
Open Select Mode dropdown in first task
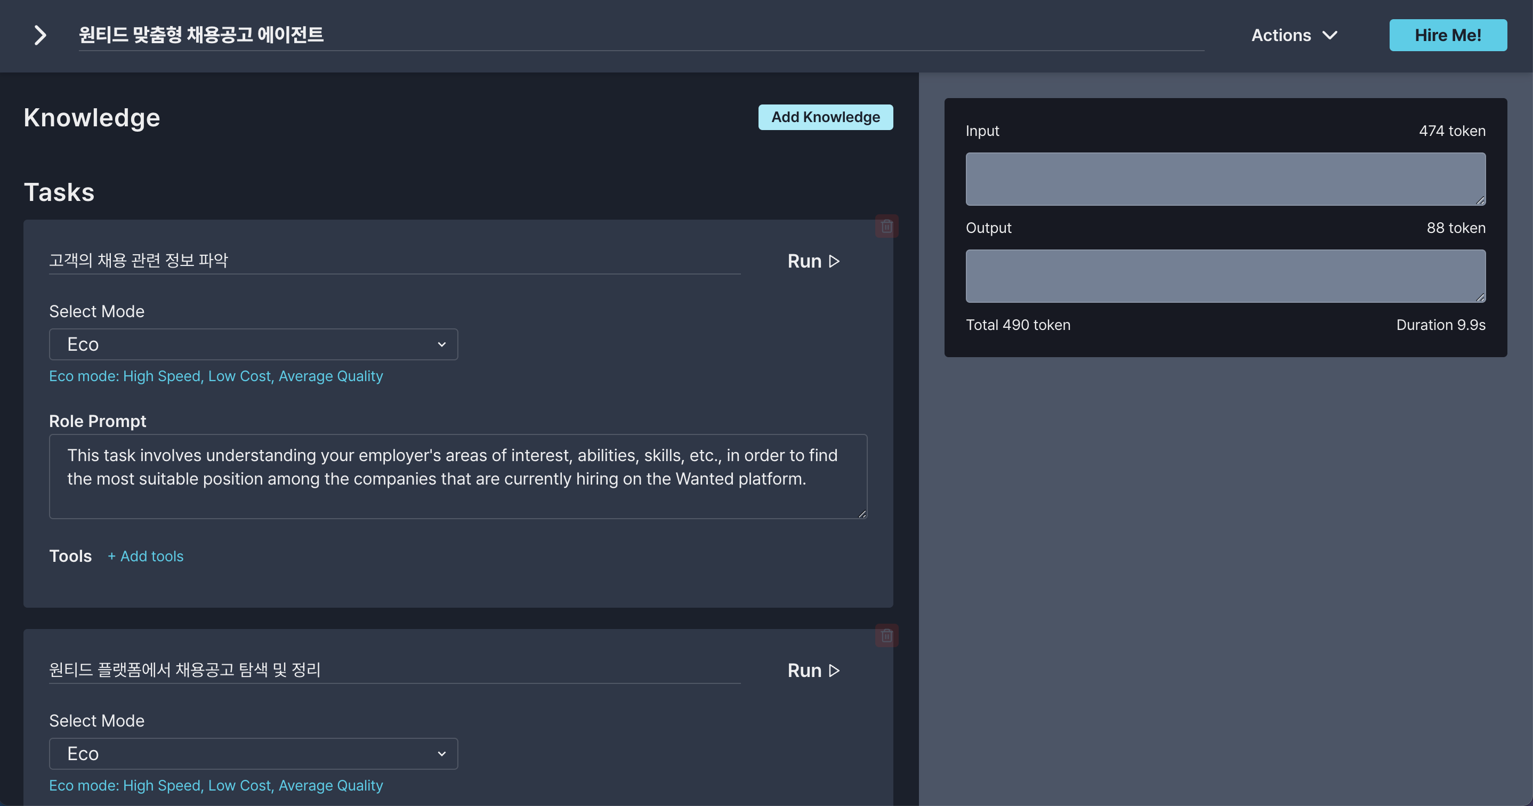[x=254, y=344]
